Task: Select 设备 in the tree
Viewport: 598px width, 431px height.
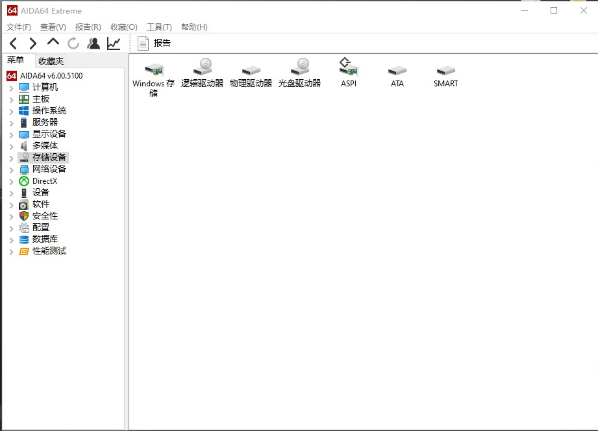Action: coord(40,192)
